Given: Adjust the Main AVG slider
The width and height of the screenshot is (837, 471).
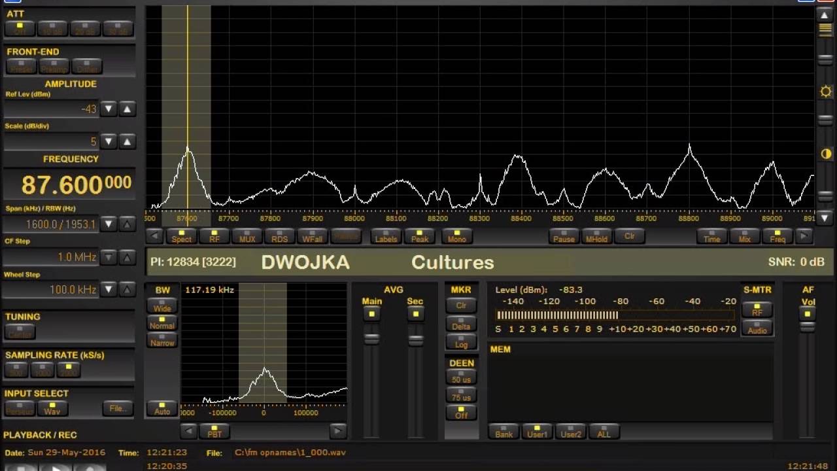Looking at the screenshot, I should [x=371, y=338].
